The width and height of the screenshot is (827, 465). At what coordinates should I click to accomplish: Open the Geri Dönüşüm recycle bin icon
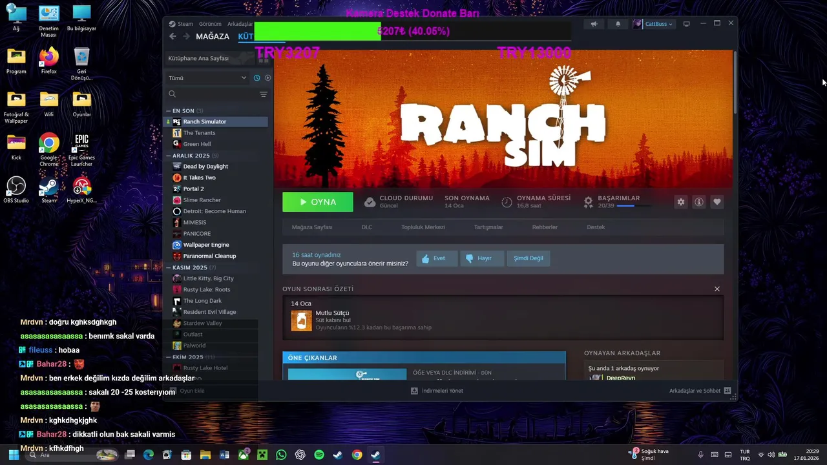click(x=81, y=64)
